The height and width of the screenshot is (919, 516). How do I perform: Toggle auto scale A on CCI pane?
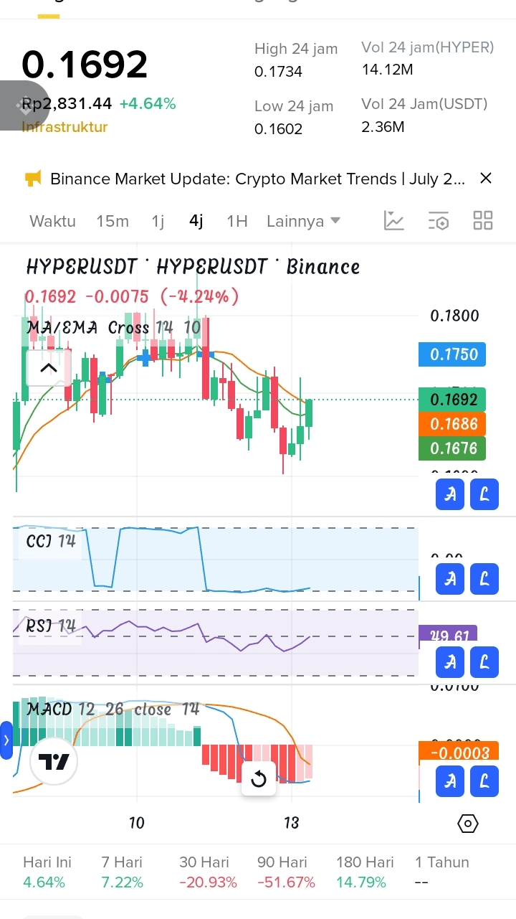(x=450, y=579)
